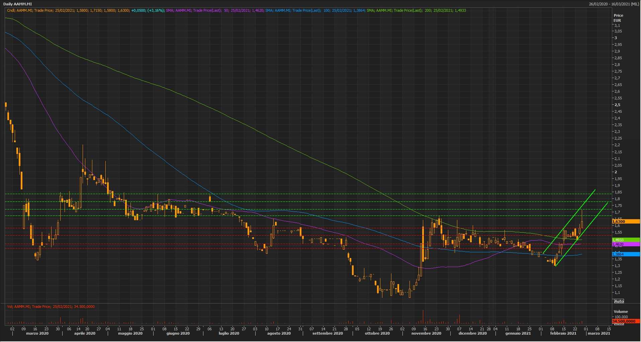
Task: Click the magenta 1,4620 SMA value tag
Action: 625,245
